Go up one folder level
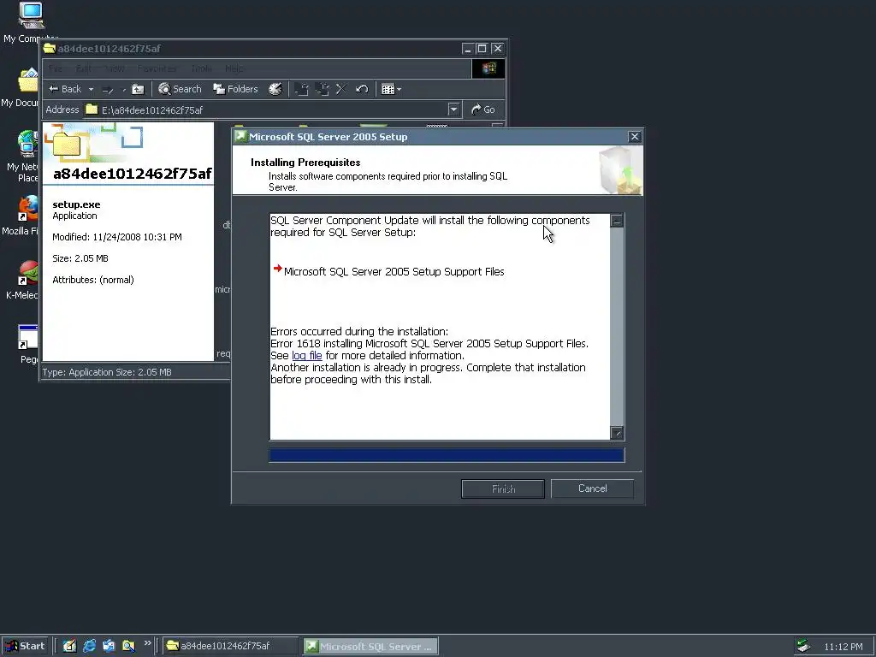 138,89
